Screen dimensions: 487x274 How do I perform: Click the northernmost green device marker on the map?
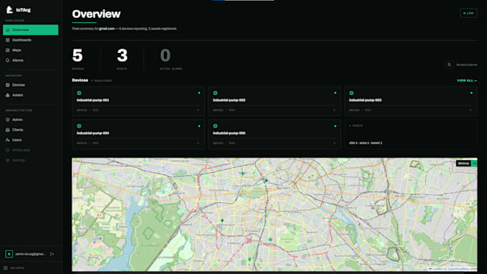[x=243, y=173]
